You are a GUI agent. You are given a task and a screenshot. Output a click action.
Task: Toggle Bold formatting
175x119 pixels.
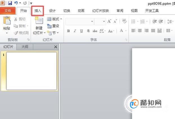click(68, 31)
